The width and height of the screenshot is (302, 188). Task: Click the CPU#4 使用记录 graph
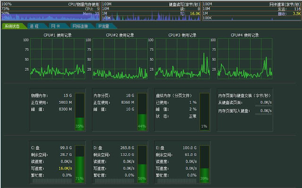coord(245,58)
